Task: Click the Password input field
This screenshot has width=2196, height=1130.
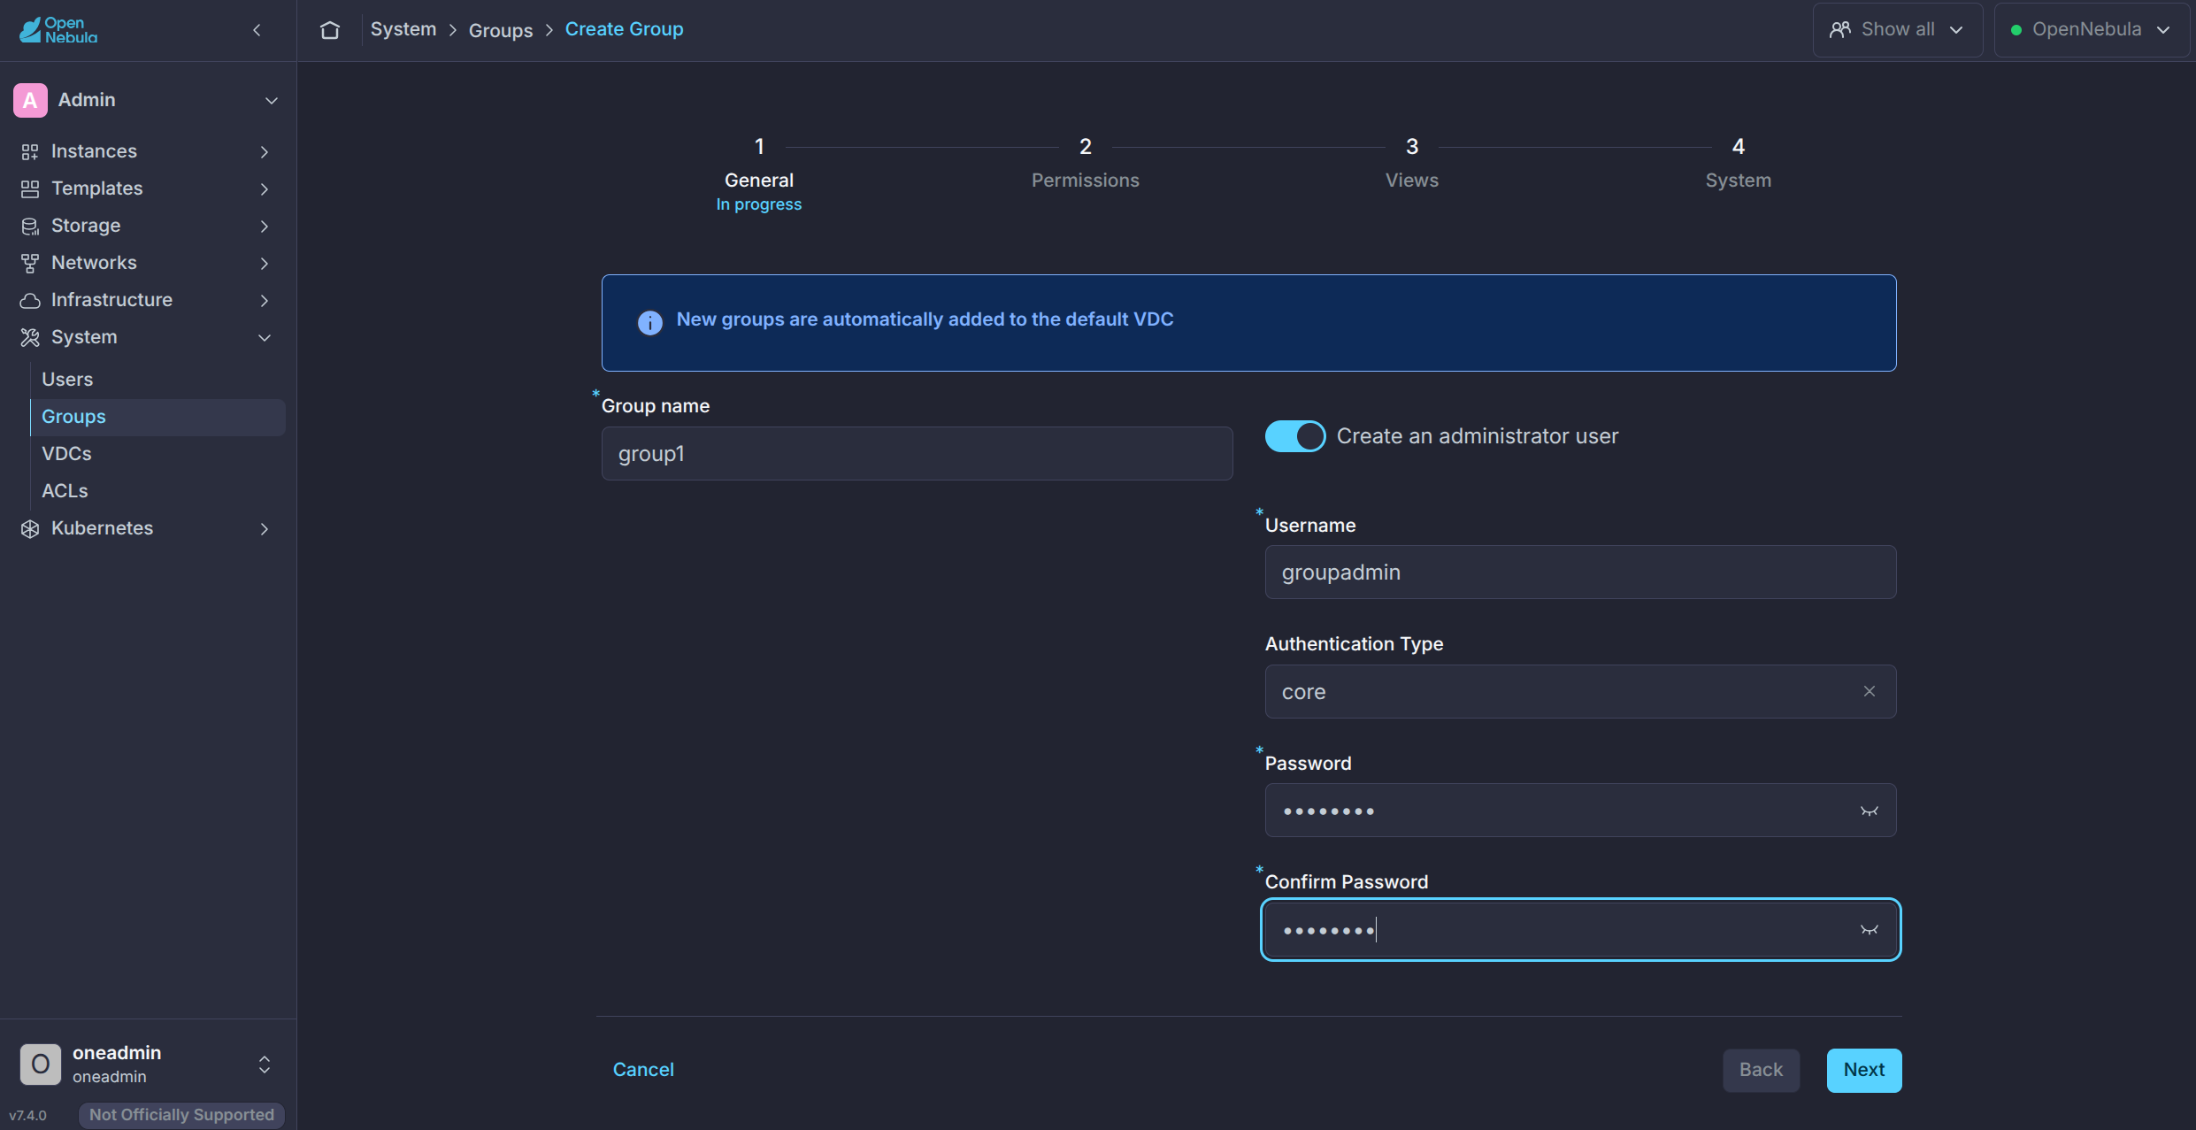Action: [1580, 810]
